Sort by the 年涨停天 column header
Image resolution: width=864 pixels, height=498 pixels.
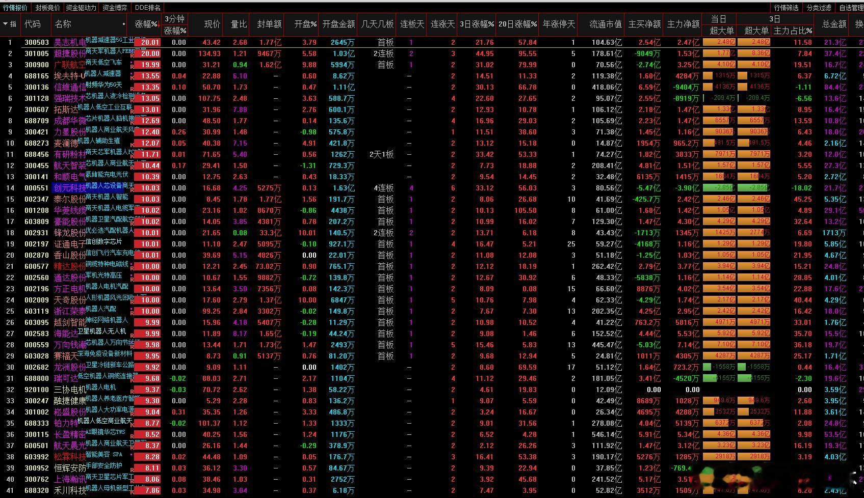559,24
